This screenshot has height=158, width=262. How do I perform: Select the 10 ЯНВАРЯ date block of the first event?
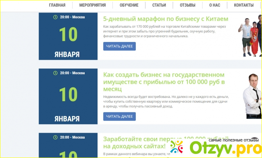(68, 36)
